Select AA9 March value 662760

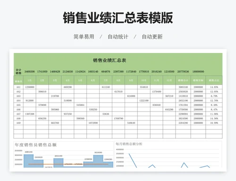click(x=55, y=123)
